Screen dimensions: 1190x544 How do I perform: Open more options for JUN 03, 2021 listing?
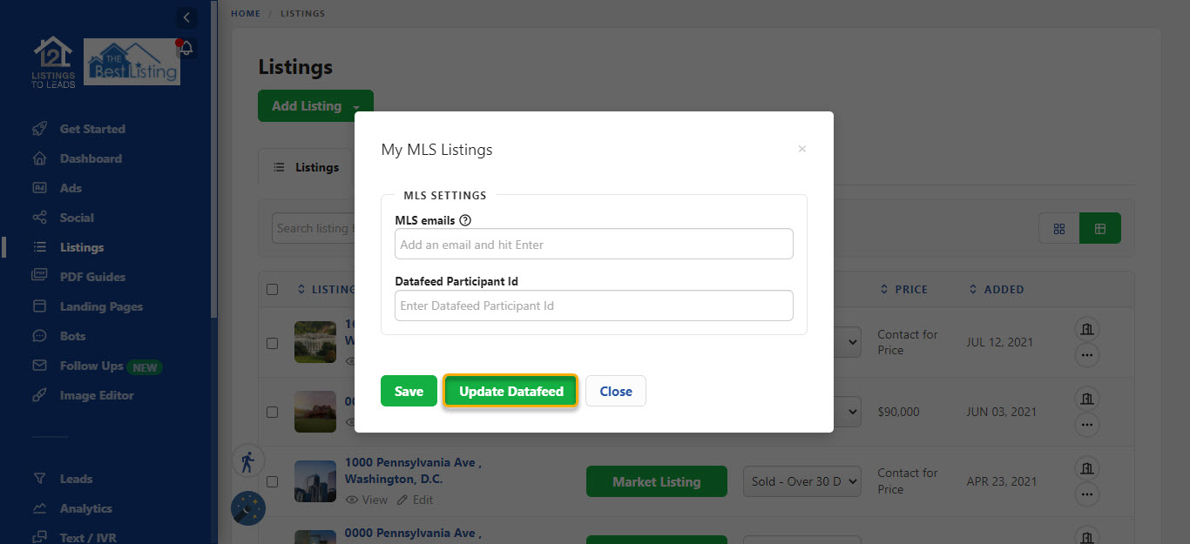pos(1086,425)
